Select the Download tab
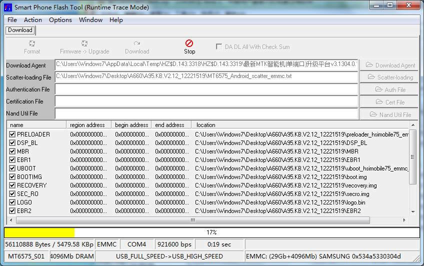 [x=20, y=30]
